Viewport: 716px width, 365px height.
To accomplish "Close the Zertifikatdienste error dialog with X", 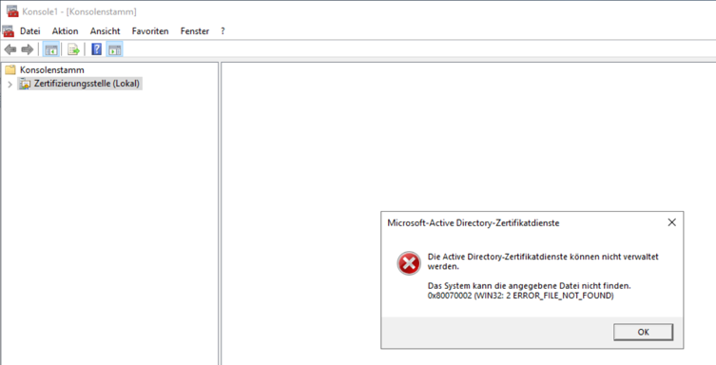I will [671, 222].
